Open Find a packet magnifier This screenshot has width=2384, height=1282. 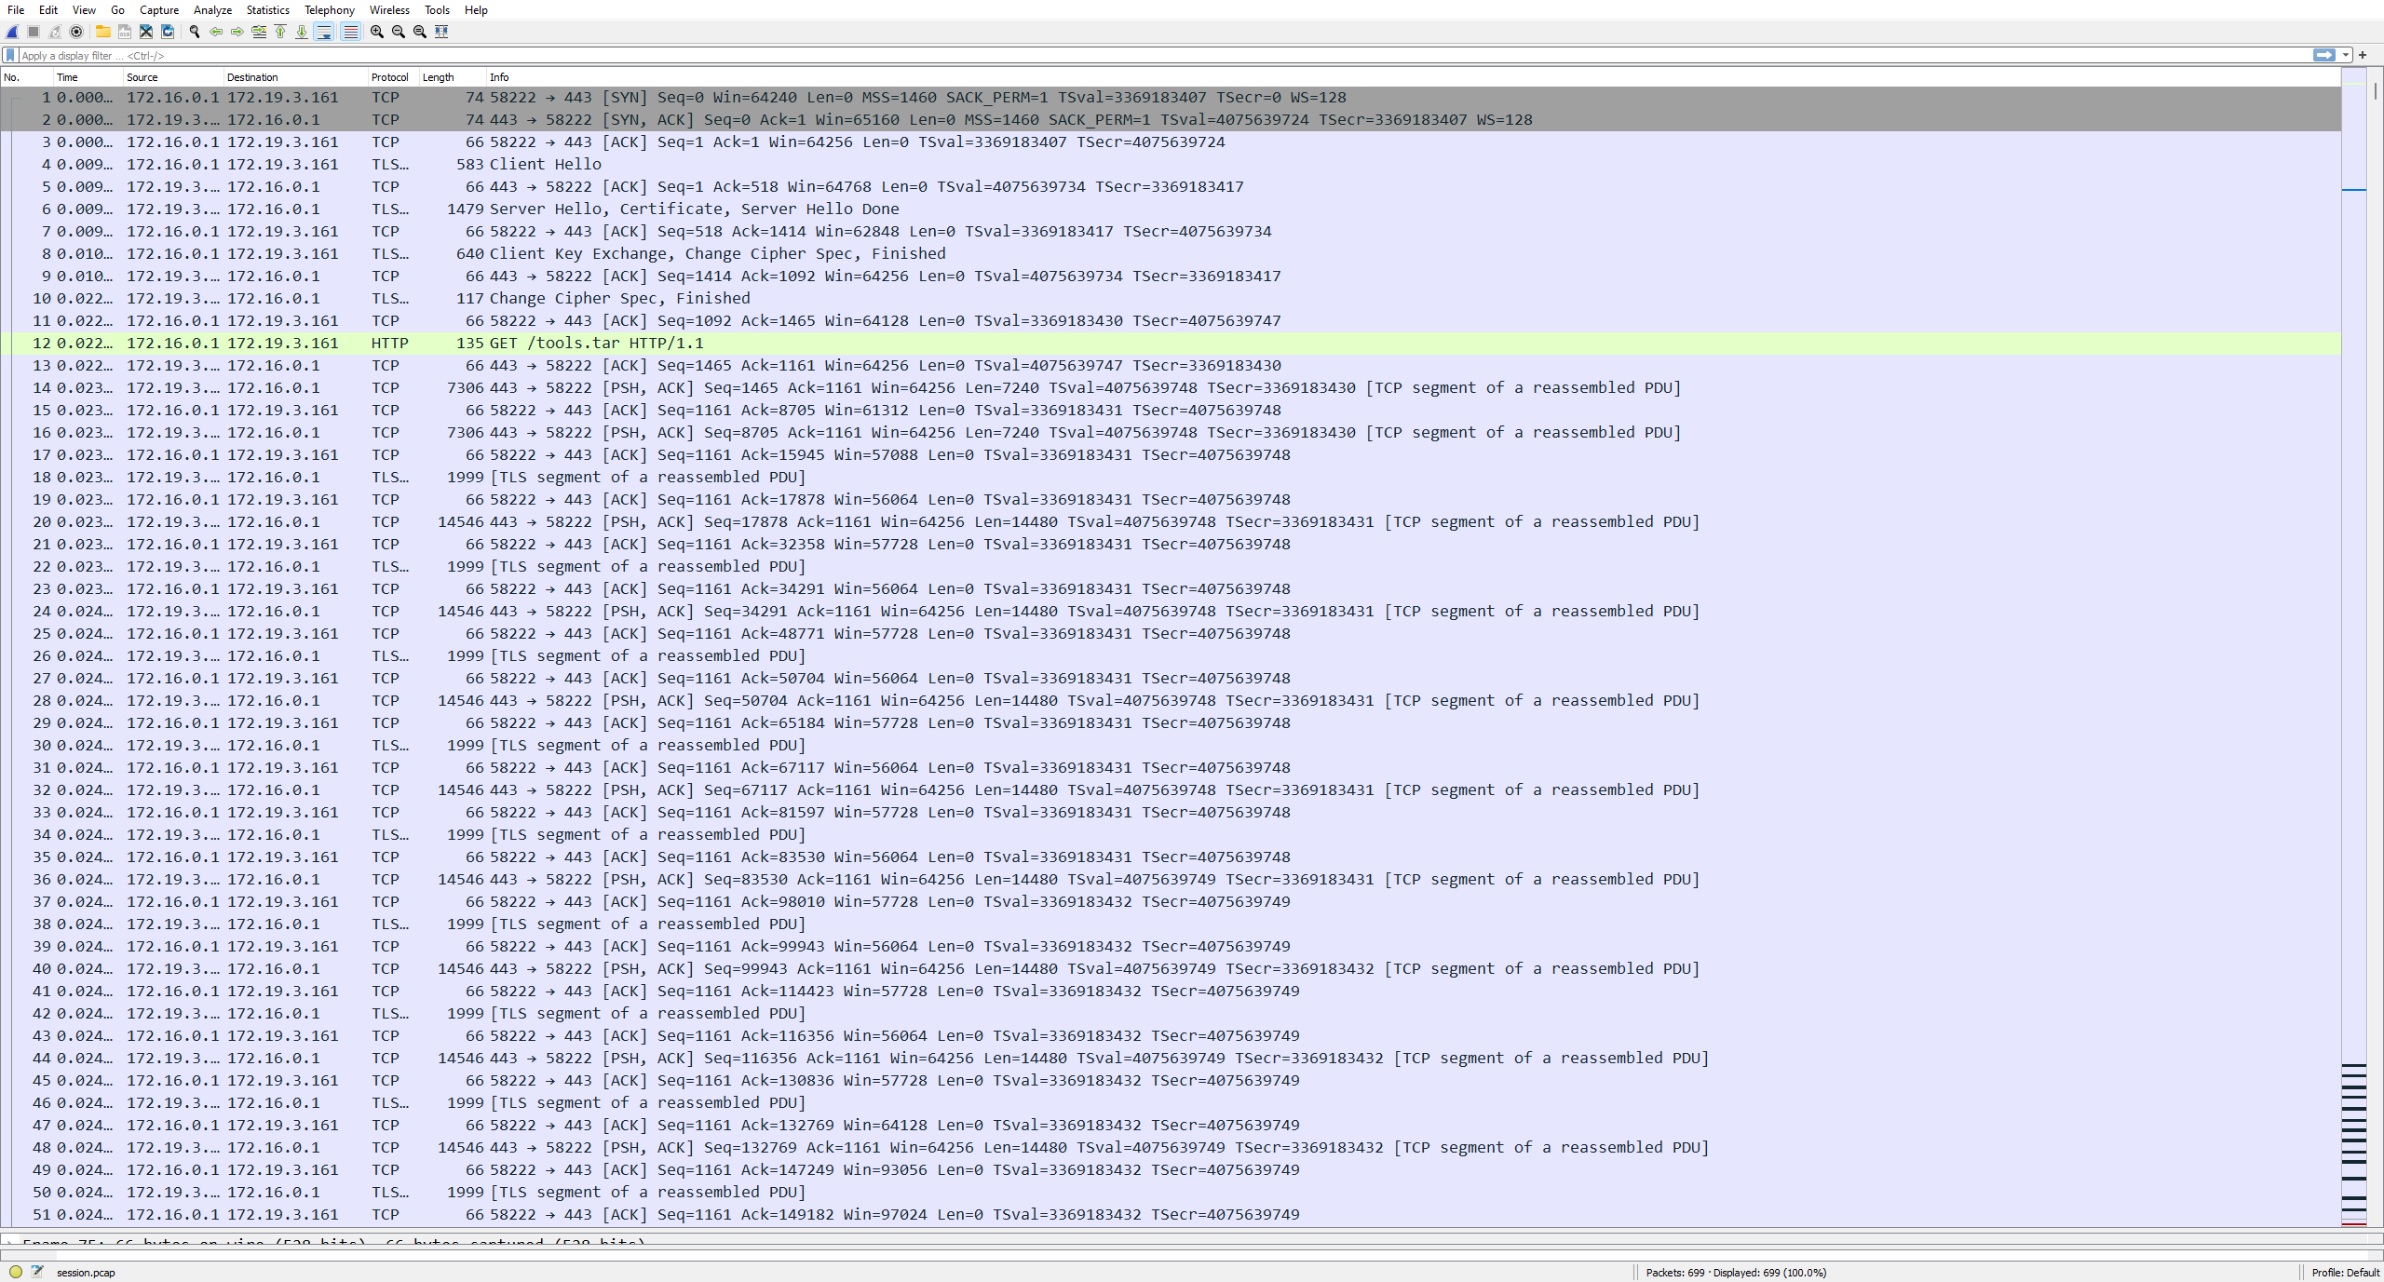(x=194, y=32)
